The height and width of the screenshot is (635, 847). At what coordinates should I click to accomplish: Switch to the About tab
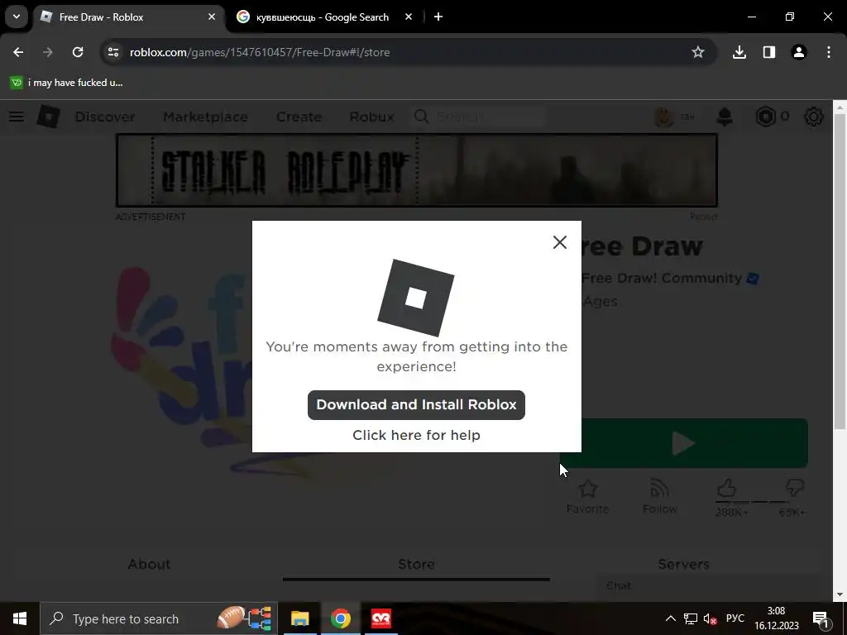(149, 564)
